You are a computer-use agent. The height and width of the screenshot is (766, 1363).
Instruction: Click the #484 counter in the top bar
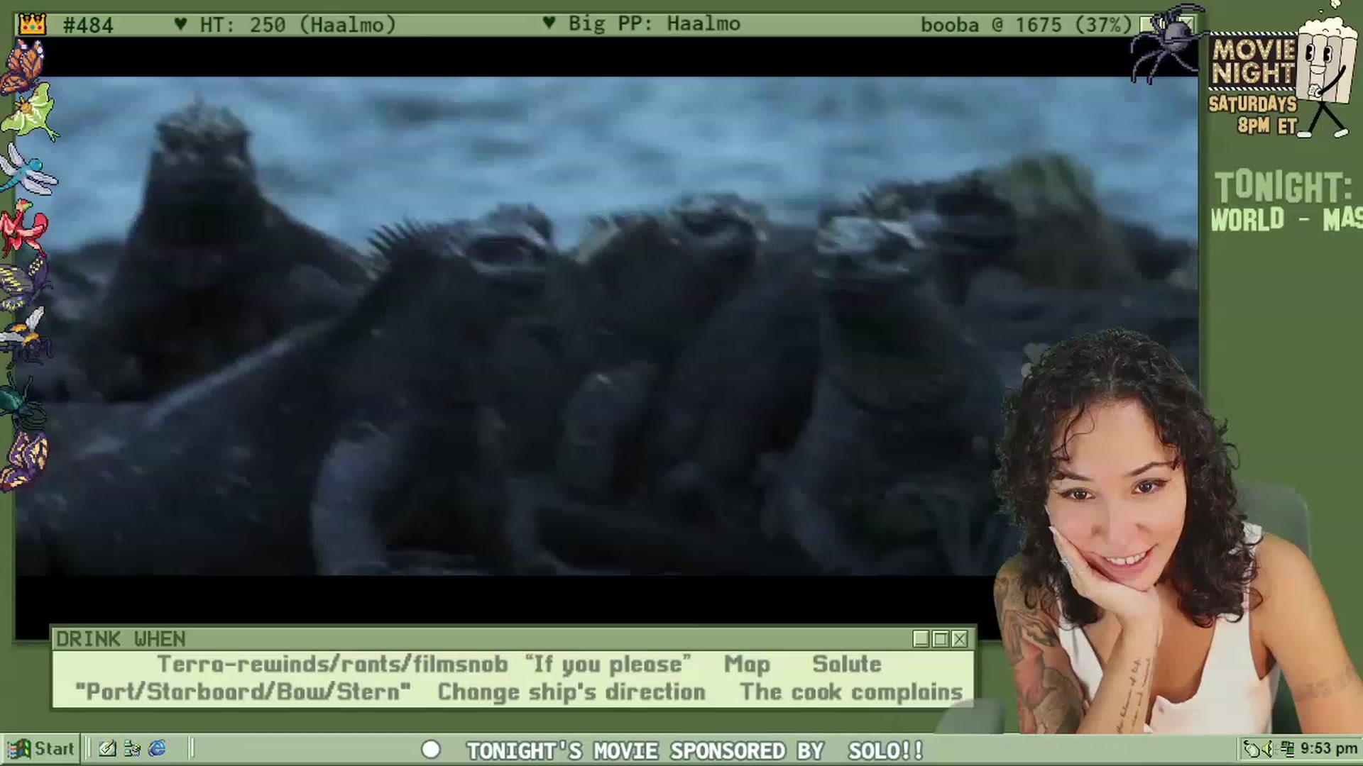click(88, 26)
